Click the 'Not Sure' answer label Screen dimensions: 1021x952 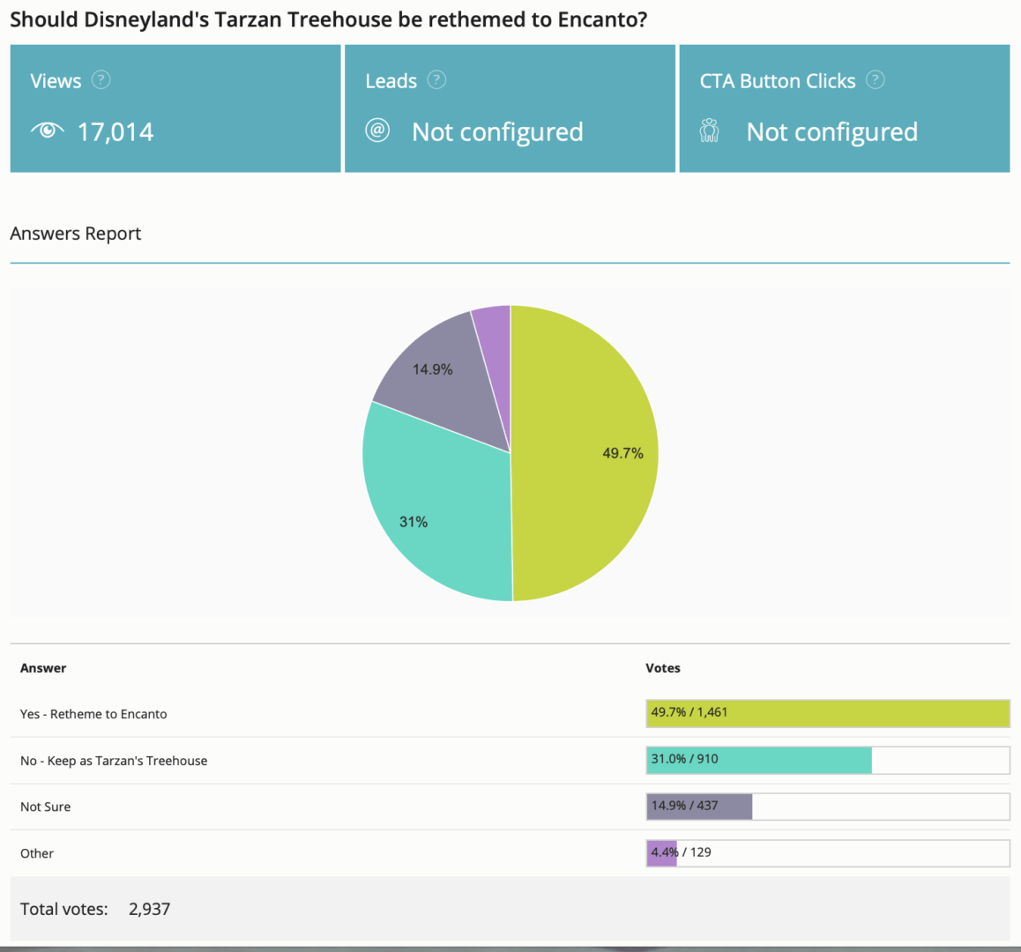(x=46, y=807)
